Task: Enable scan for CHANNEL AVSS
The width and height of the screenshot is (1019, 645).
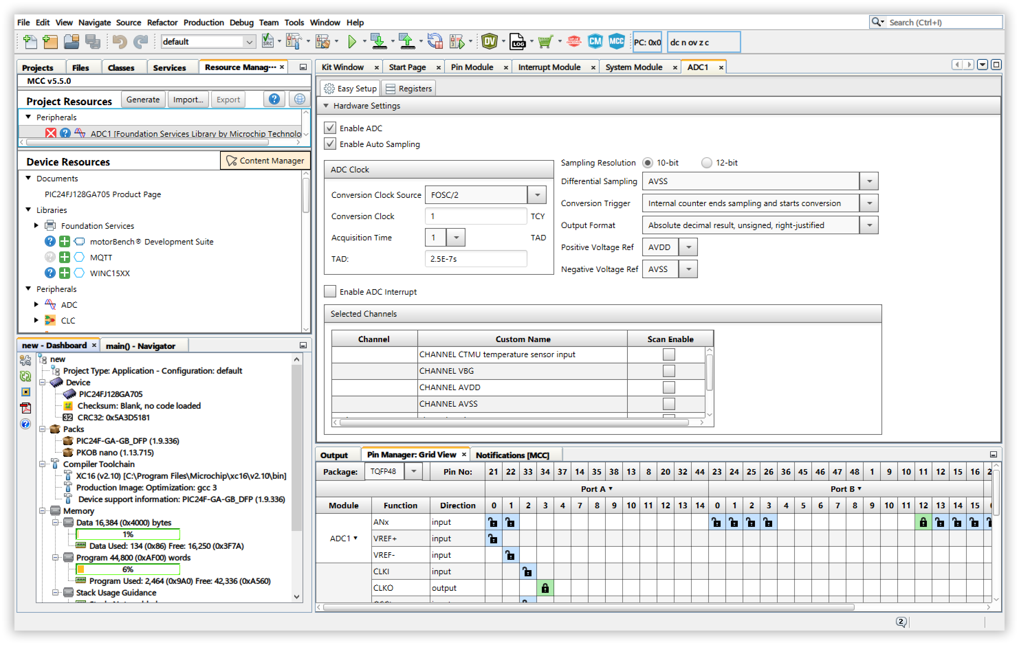Action: 669,404
